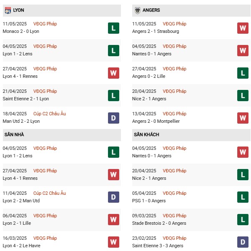Select the Lyon 2-1 Lille match row
The width and height of the screenshot is (251, 251).
[62, 220]
